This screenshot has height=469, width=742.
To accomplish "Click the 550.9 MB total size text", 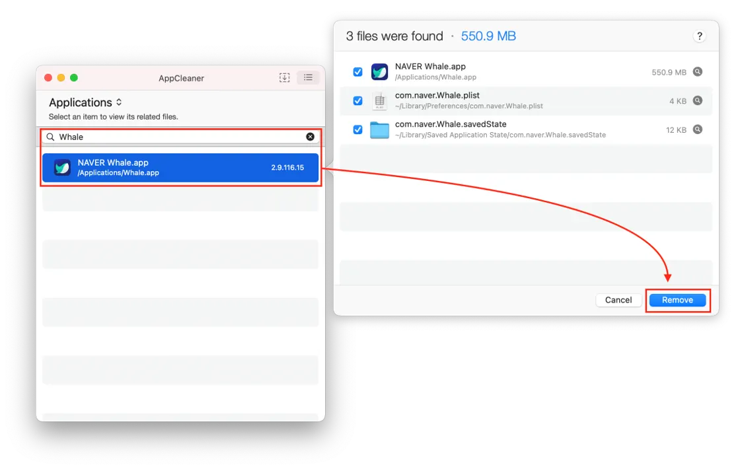I will (488, 36).
